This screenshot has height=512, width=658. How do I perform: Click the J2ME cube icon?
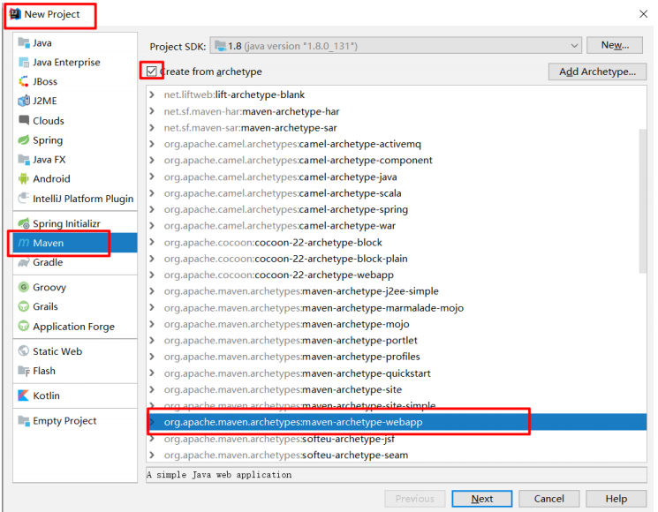click(24, 101)
